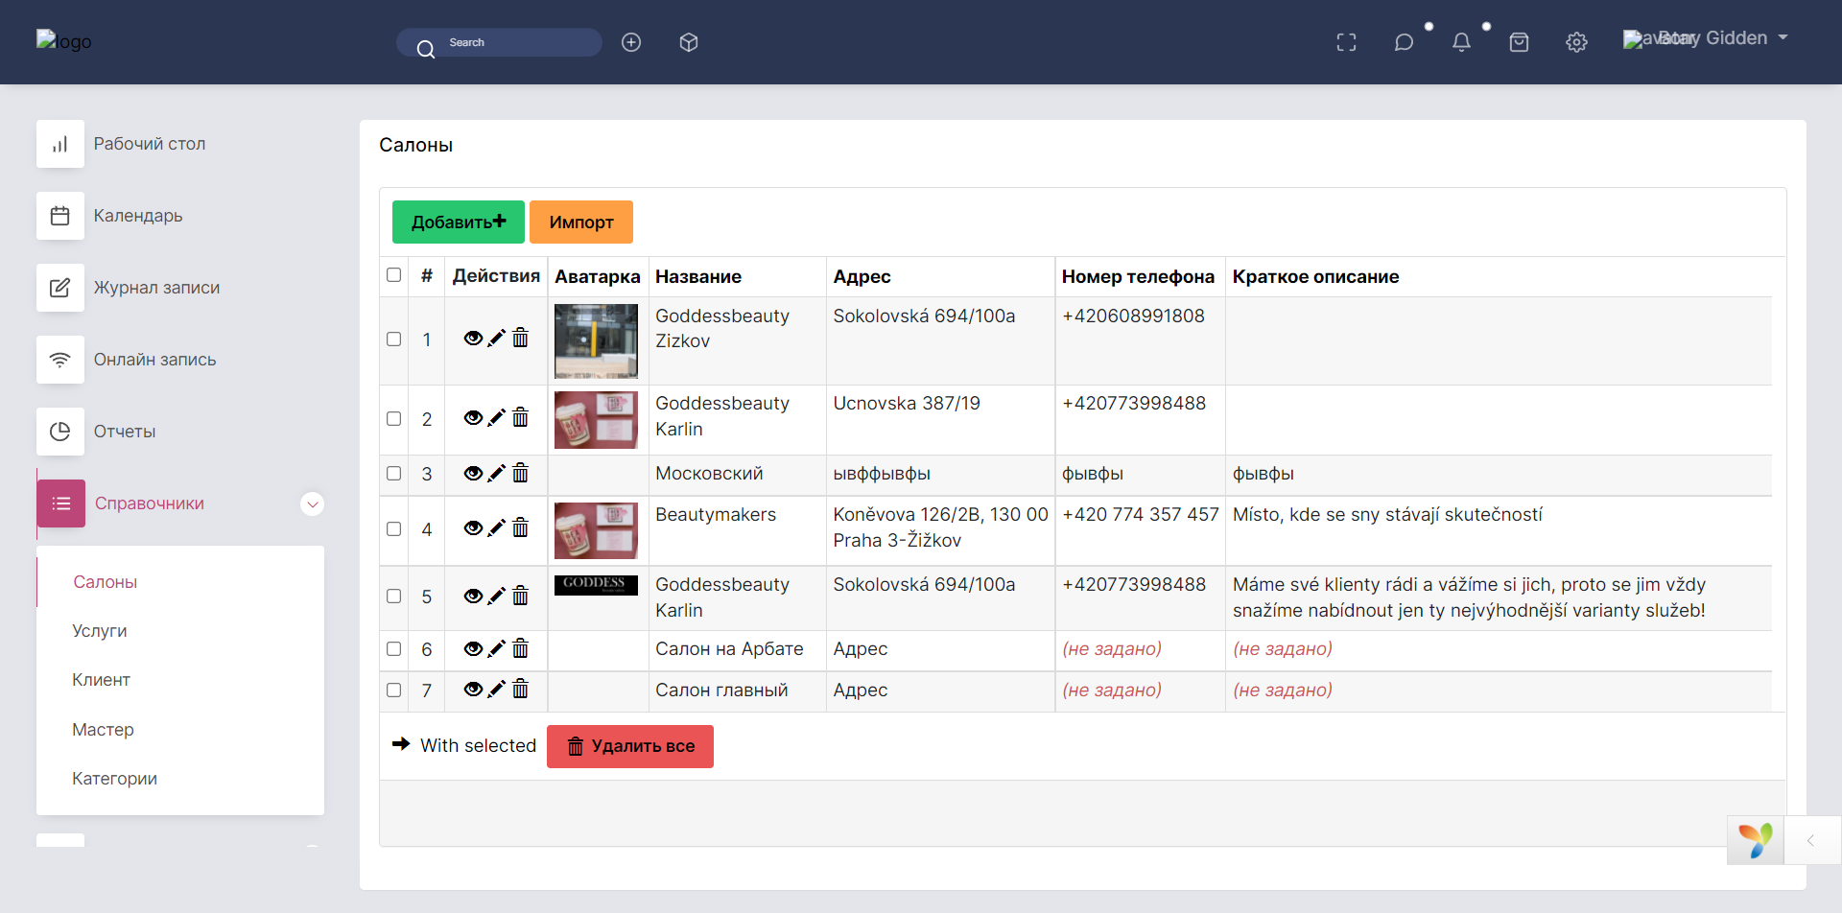View details of Салон на Арбате
This screenshot has width=1842, height=913.
[473, 649]
